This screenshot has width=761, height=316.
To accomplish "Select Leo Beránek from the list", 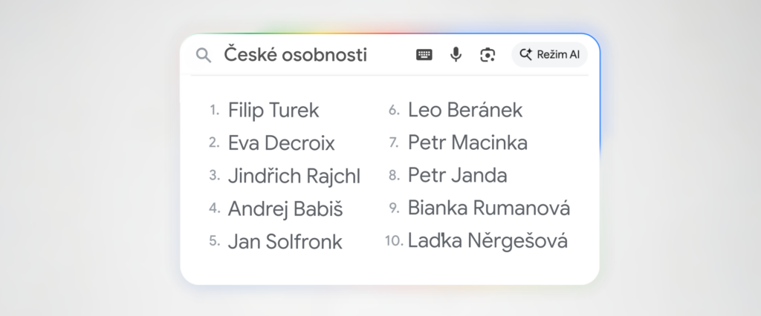I will tap(465, 111).
